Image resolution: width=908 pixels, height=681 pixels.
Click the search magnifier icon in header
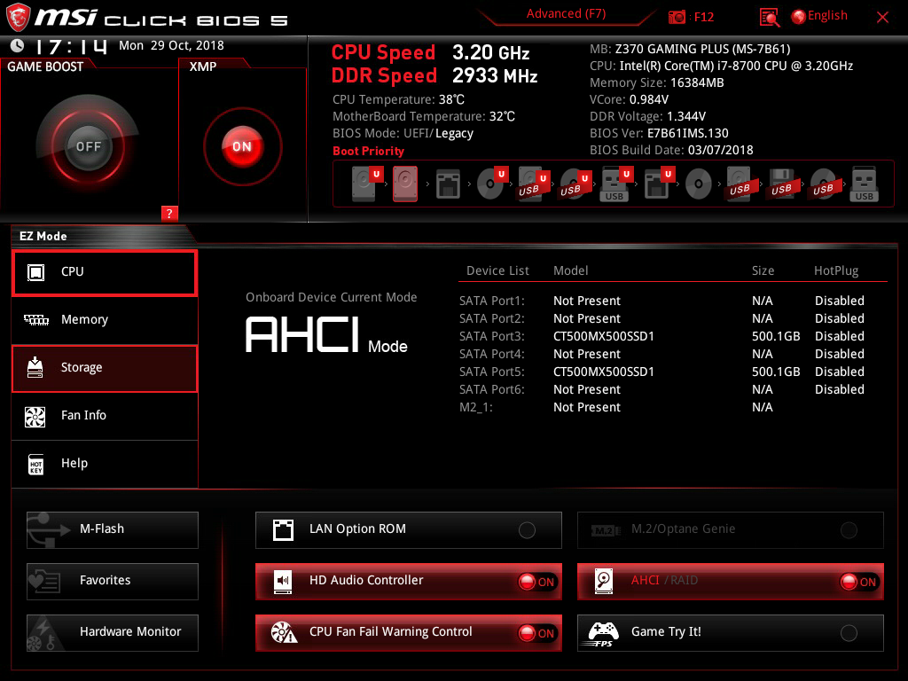tap(770, 17)
